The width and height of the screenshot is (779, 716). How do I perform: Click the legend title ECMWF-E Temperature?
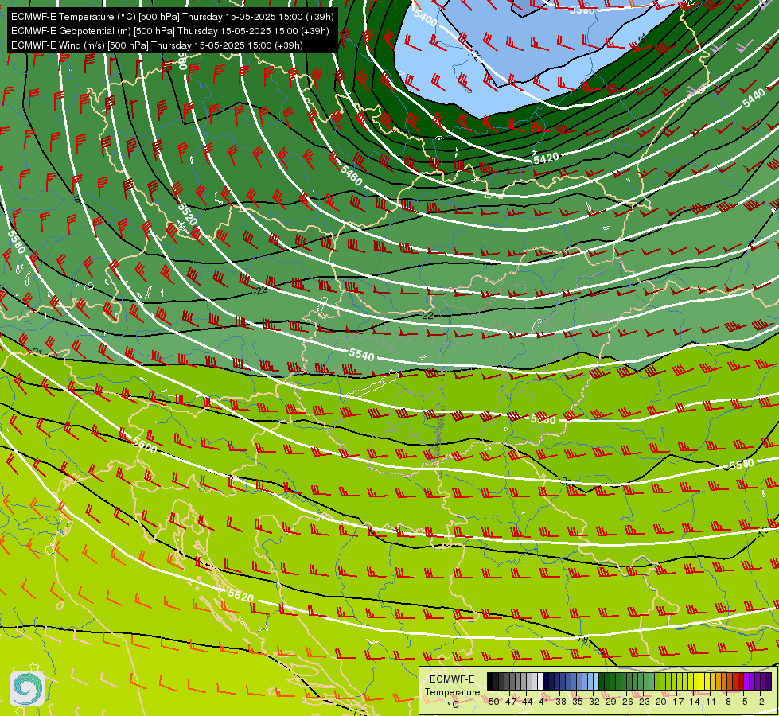click(x=452, y=686)
